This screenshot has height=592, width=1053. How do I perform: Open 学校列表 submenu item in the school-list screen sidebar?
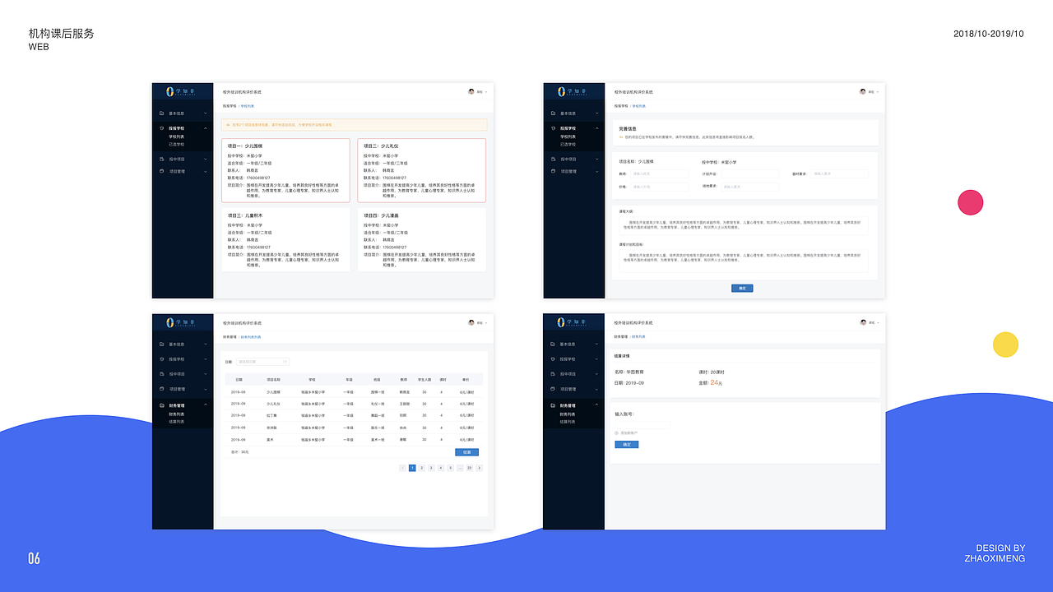coord(177,136)
